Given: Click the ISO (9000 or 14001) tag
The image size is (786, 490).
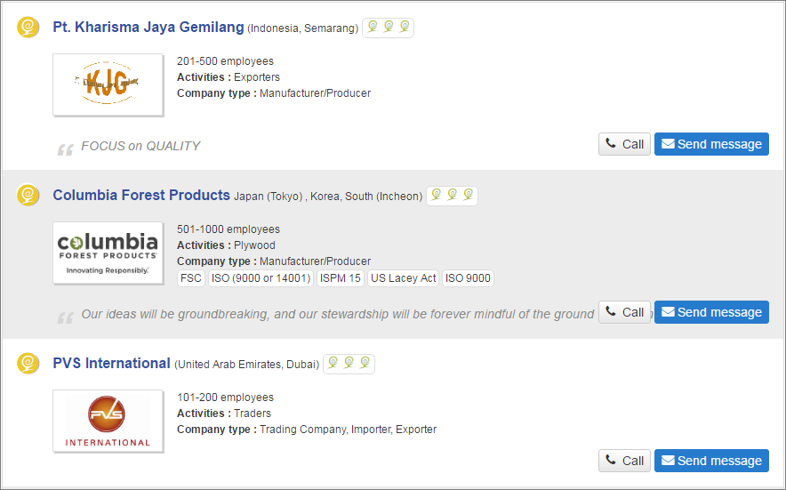Looking at the screenshot, I should point(261,278).
